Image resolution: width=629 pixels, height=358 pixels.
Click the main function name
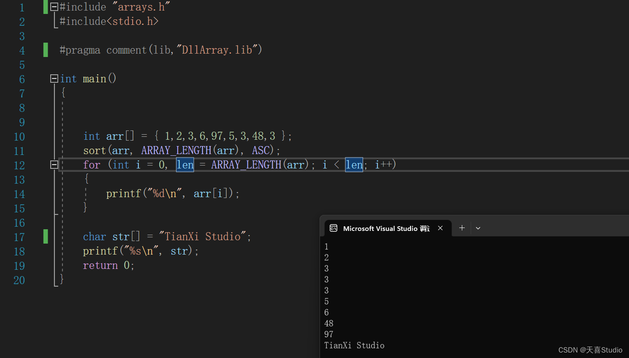click(95, 79)
